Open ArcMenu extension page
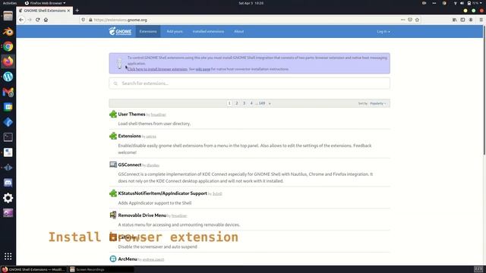The image size is (486, 273). (128, 259)
